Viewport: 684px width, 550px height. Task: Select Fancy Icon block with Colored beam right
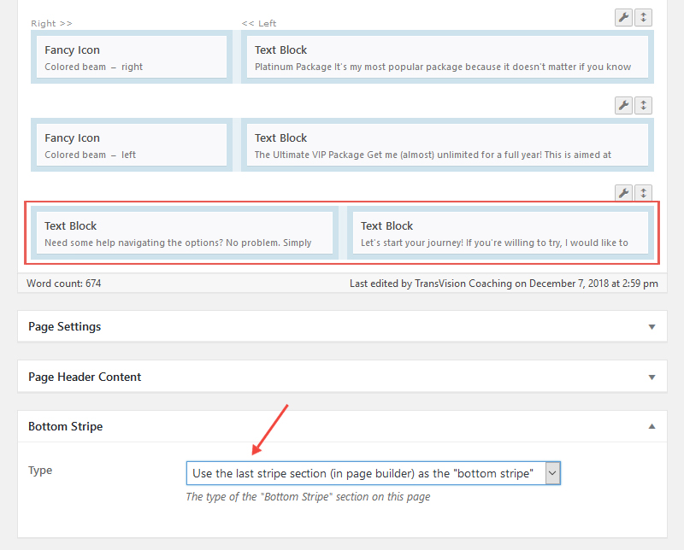pyautogui.click(x=132, y=57)
